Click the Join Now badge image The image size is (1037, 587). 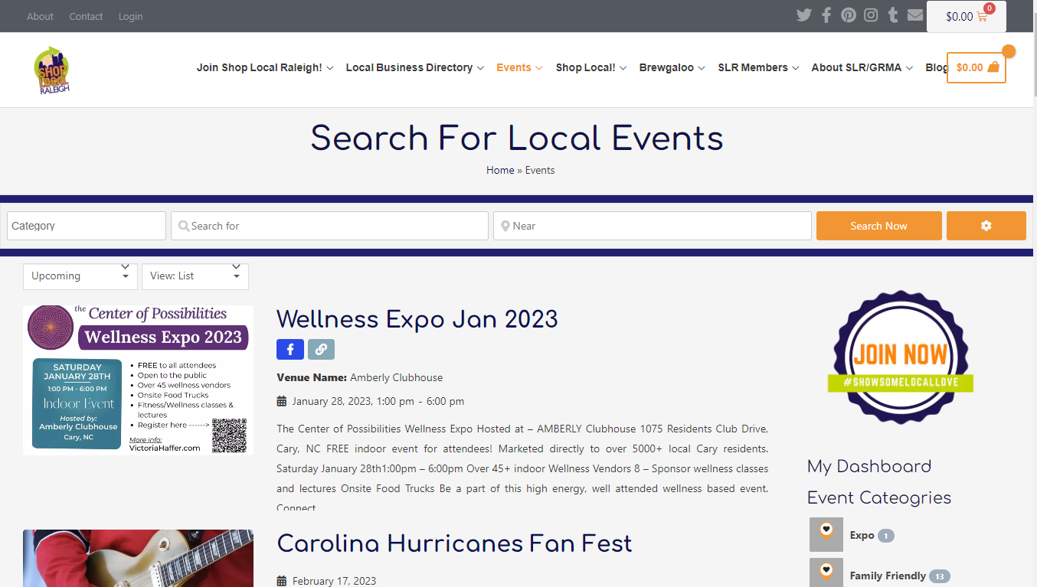point(901,357)
